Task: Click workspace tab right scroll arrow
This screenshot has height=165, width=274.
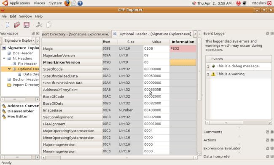Action: coord(38,40)
